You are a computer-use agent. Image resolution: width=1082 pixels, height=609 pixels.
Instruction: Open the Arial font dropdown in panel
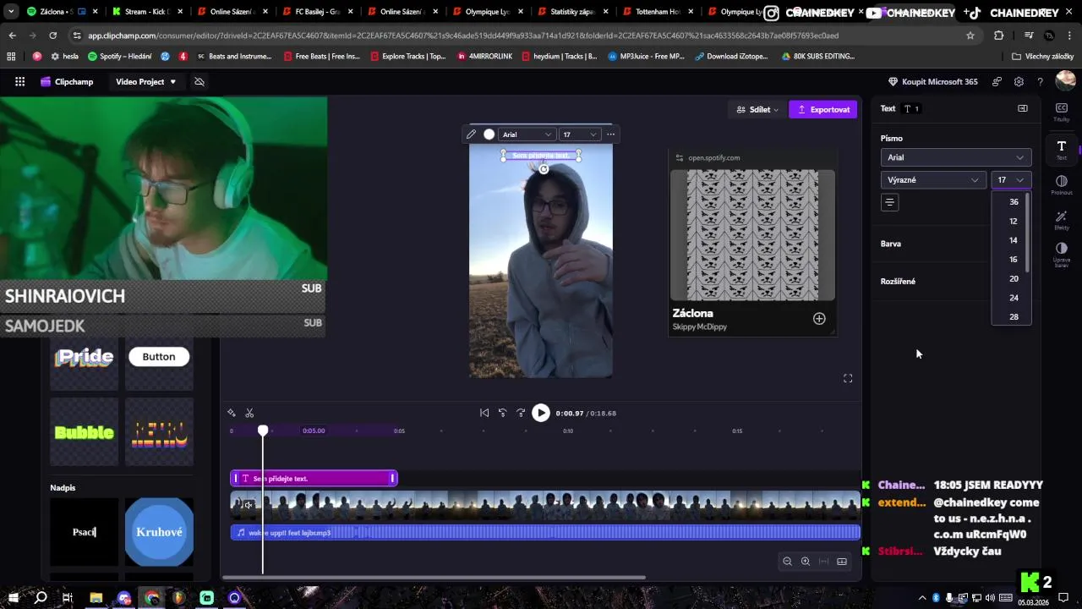956,157
